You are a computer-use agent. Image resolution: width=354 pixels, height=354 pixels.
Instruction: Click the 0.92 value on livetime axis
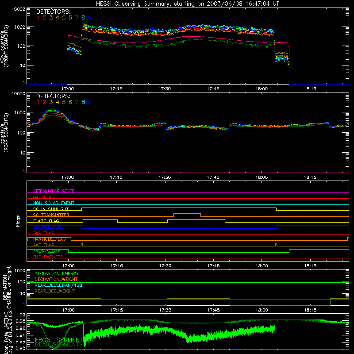tap(20, 343)
